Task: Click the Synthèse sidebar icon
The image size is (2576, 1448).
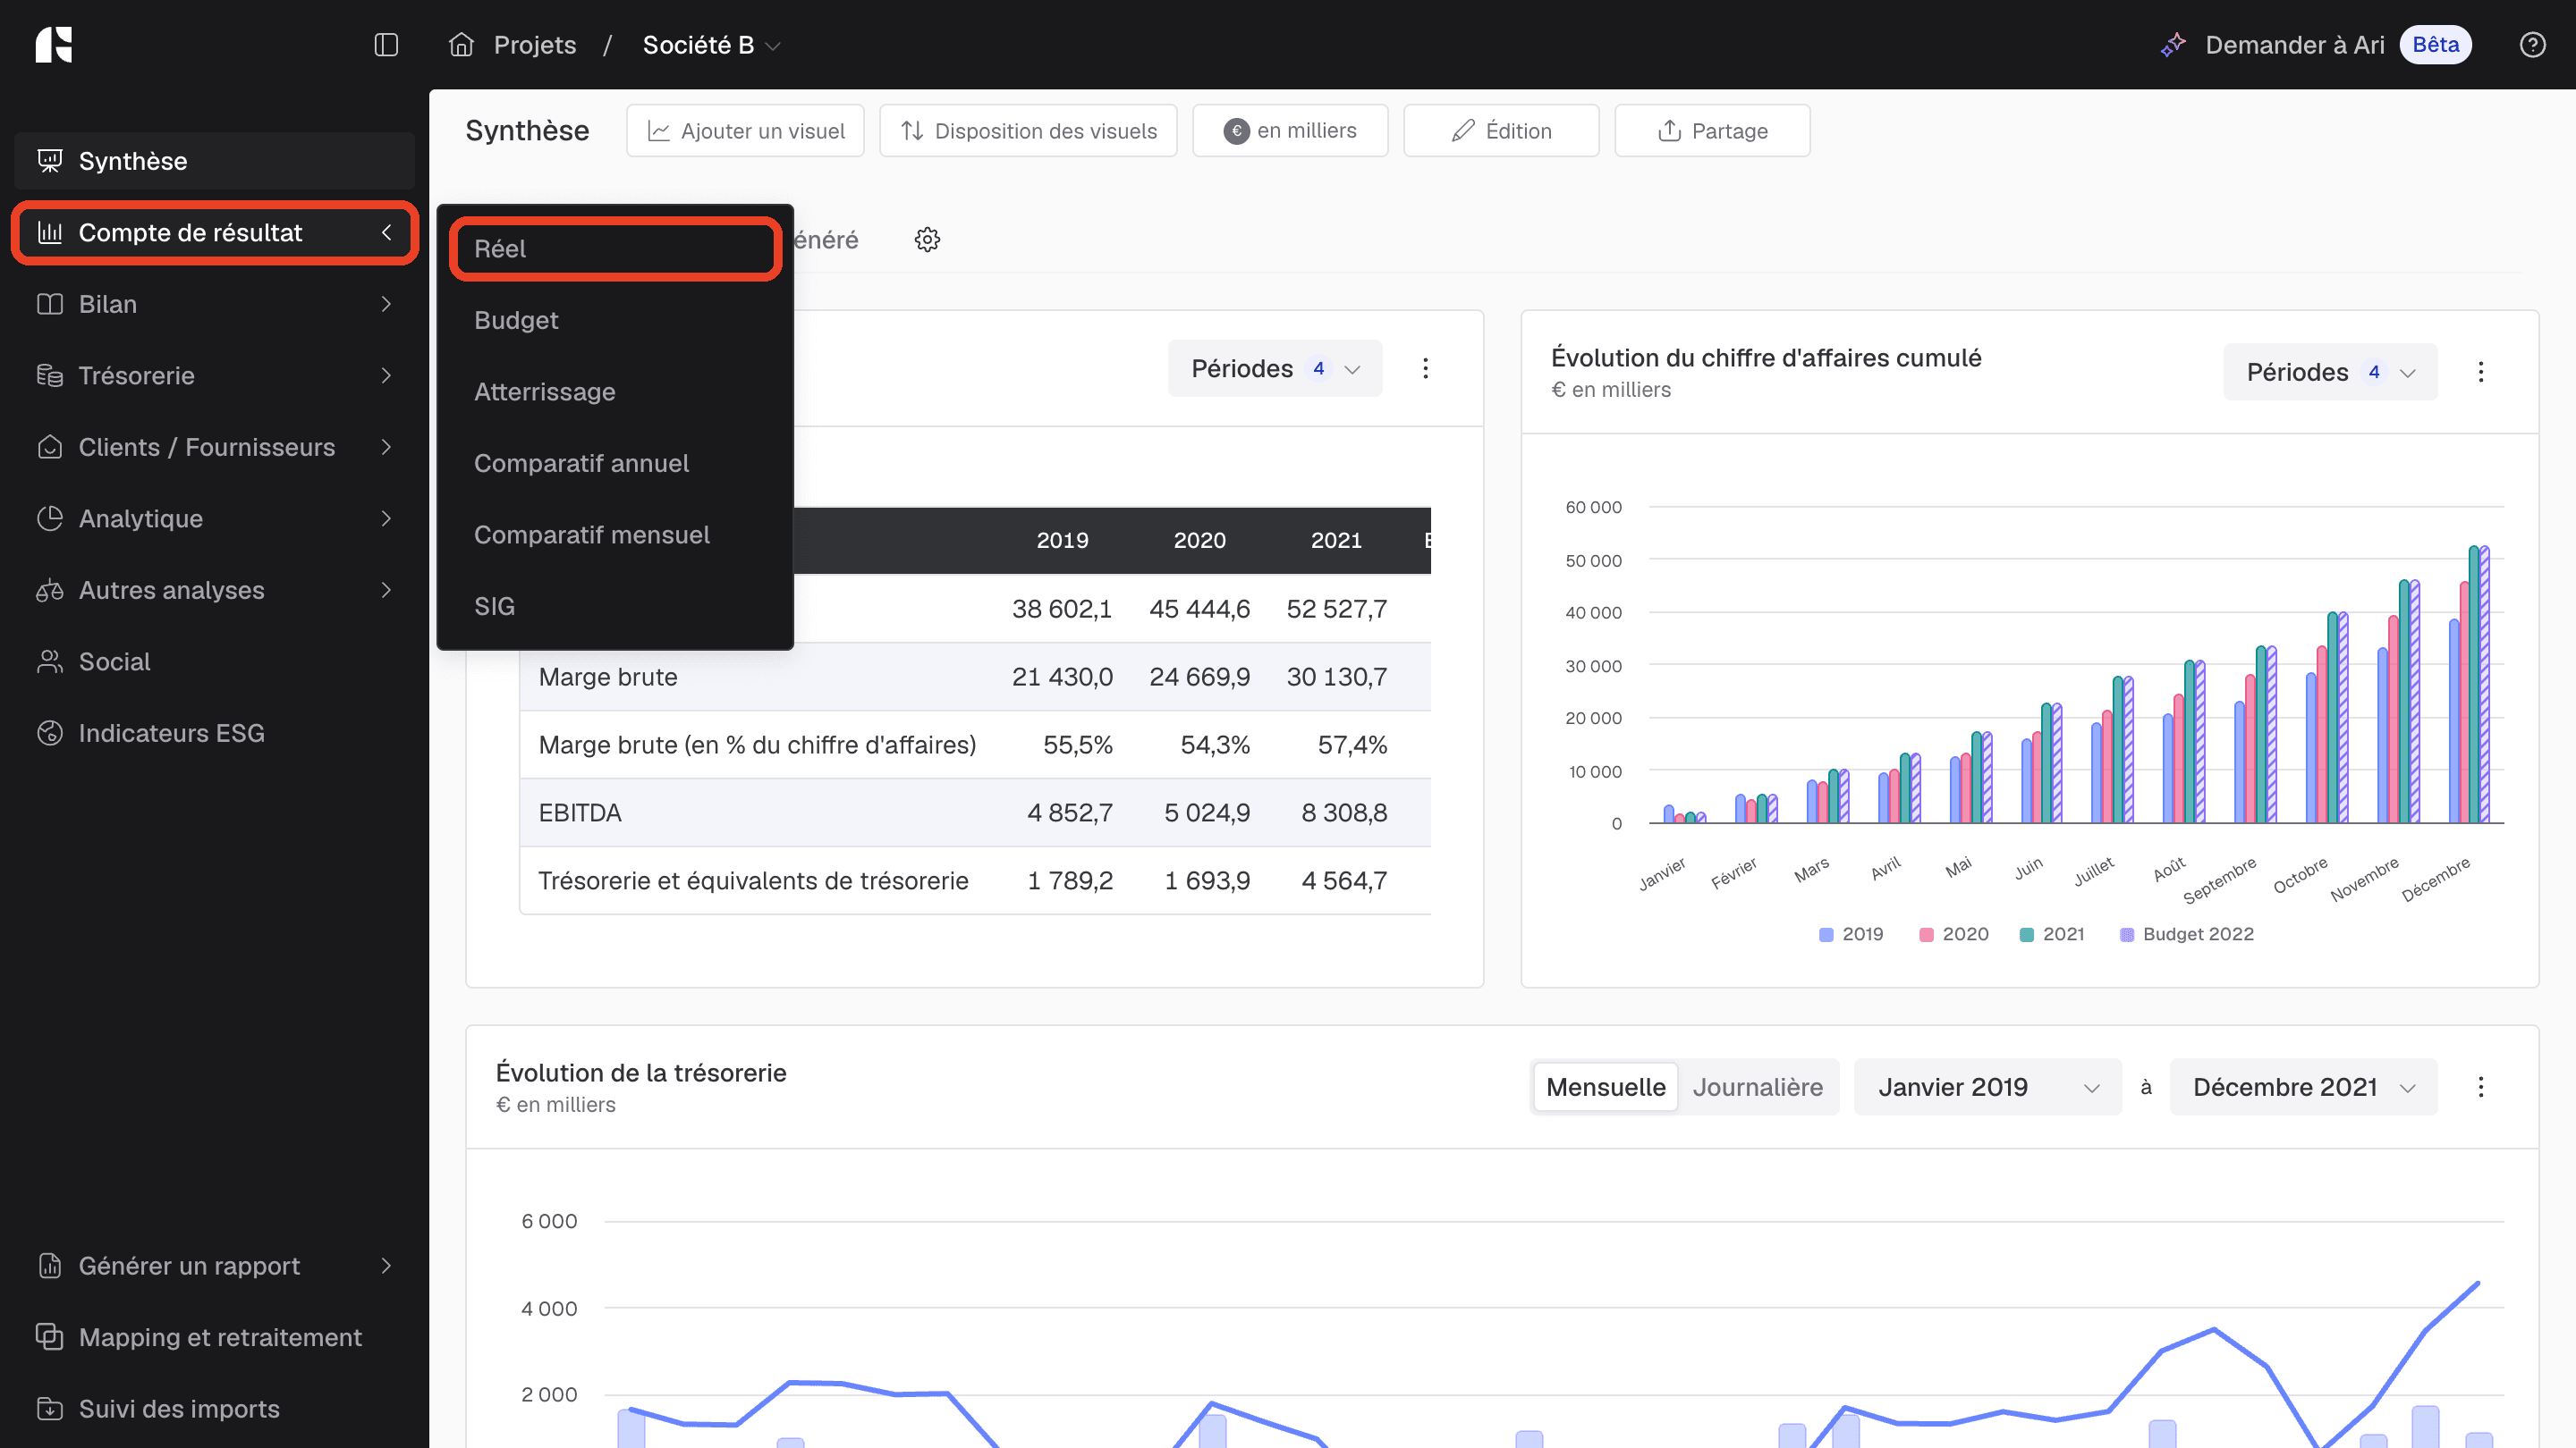Action: pos(50,161)
